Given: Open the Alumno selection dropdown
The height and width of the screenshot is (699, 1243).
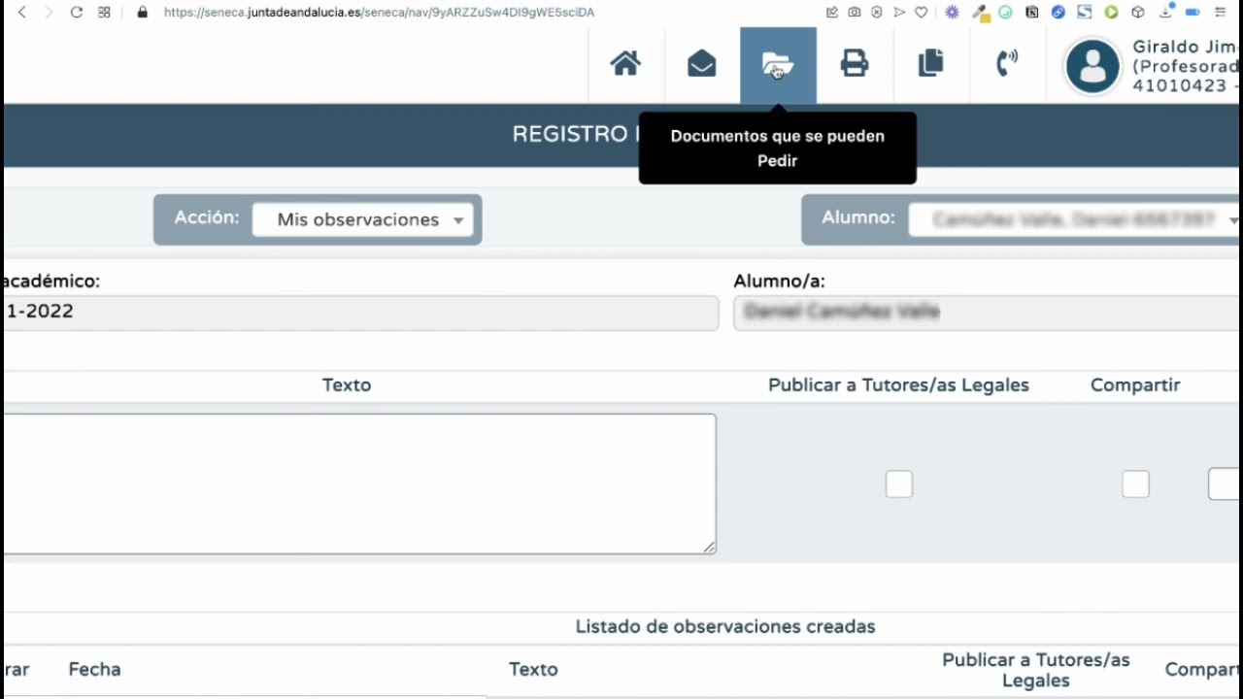Looking at the screenshot, I should [1076, 220].
